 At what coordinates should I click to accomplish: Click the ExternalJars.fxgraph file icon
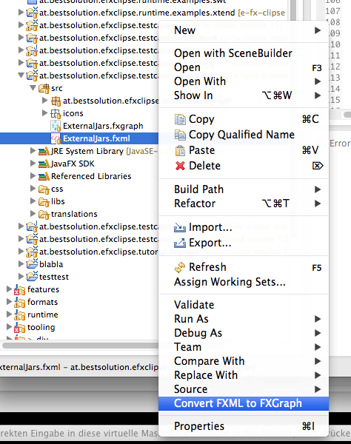pos(56,126)
